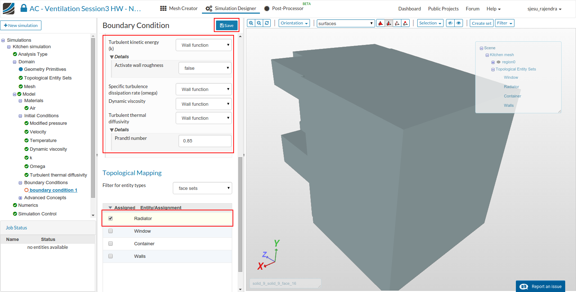This screenshot has width=576, height=292.
Task: Click the SimScale logo icon
Action: click(9, 8)
